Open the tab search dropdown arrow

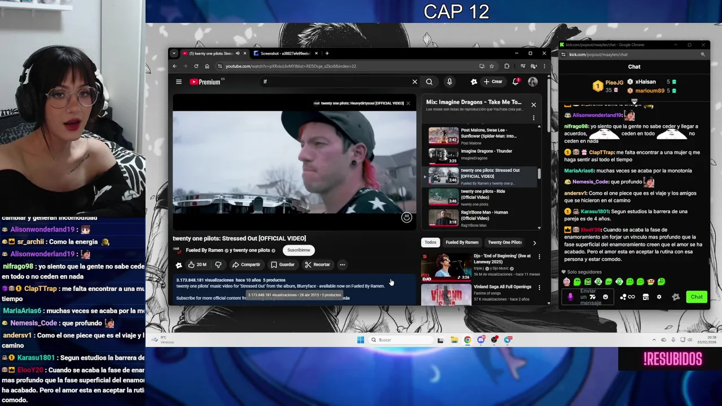pyautogui.click(x=174, y=54)
